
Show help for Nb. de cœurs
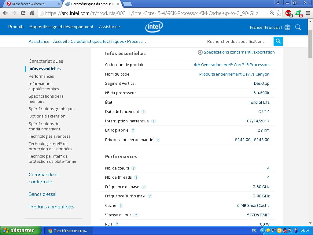(x=134, y=168)
